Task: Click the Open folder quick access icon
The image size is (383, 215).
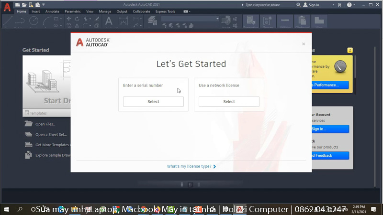Action: 24,5
